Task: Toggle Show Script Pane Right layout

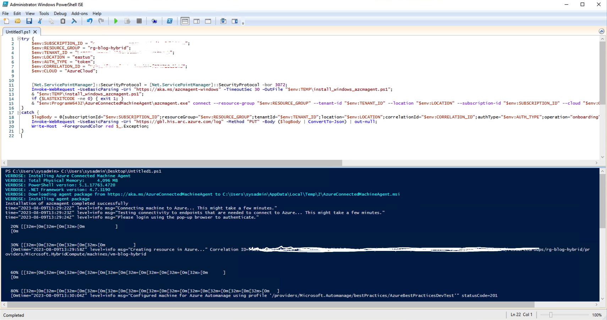Action: (196, 21)
